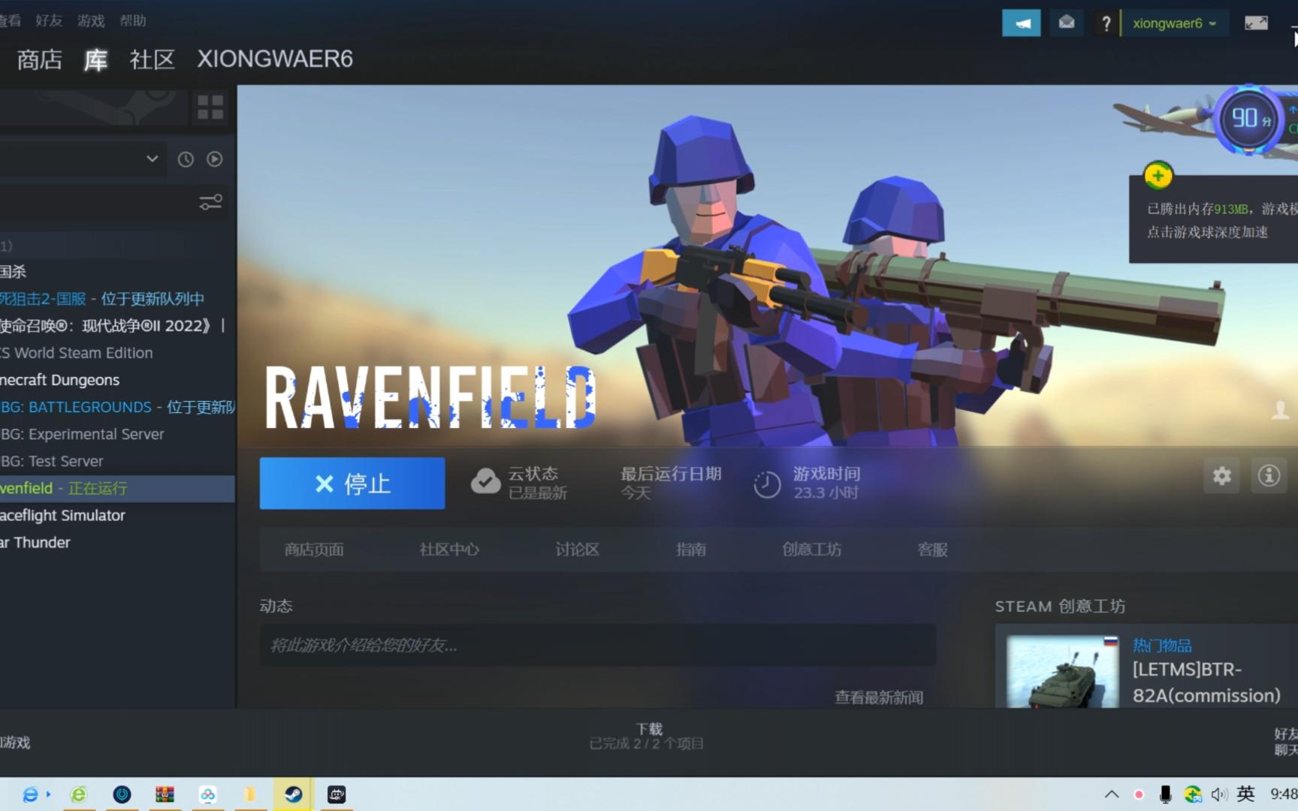Open library filter options with the sliders icon

(x=210, y=202)
